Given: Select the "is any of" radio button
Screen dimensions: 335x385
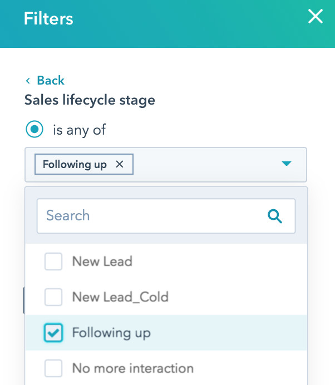Looking at the screenshot, I should [35, 130].
